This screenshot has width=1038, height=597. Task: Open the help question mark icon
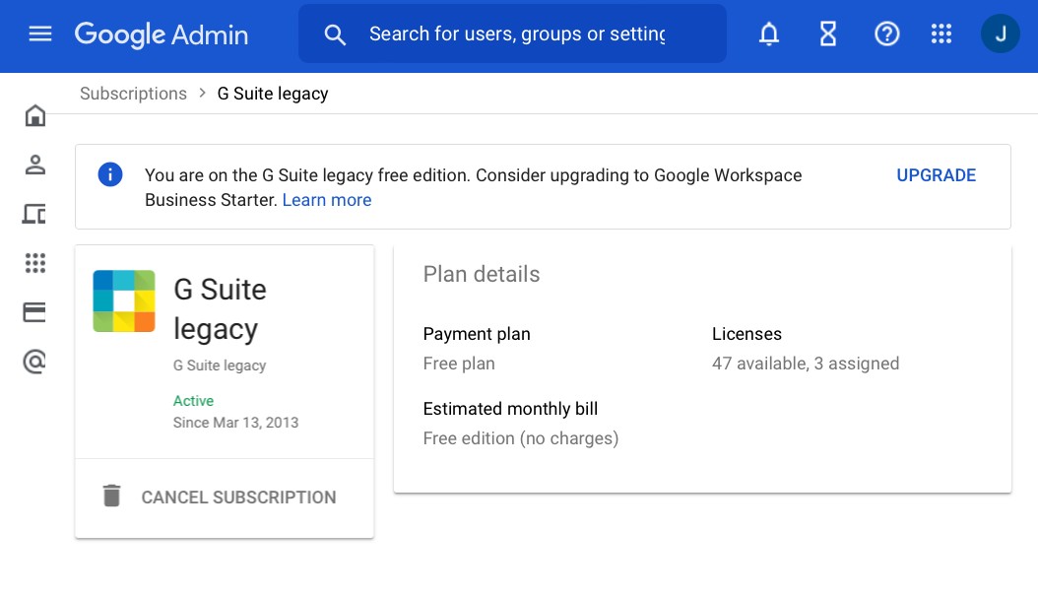point(887,33)
